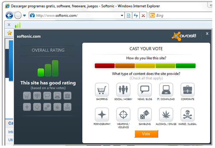
Task: Click the softonic.com title in popup
Action: [29, 36]
